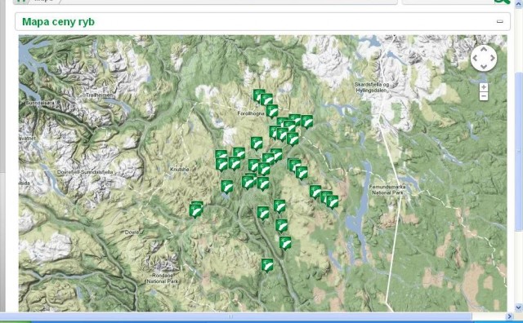Collapse the Mapa ceny ryb panel

point(499,21)
